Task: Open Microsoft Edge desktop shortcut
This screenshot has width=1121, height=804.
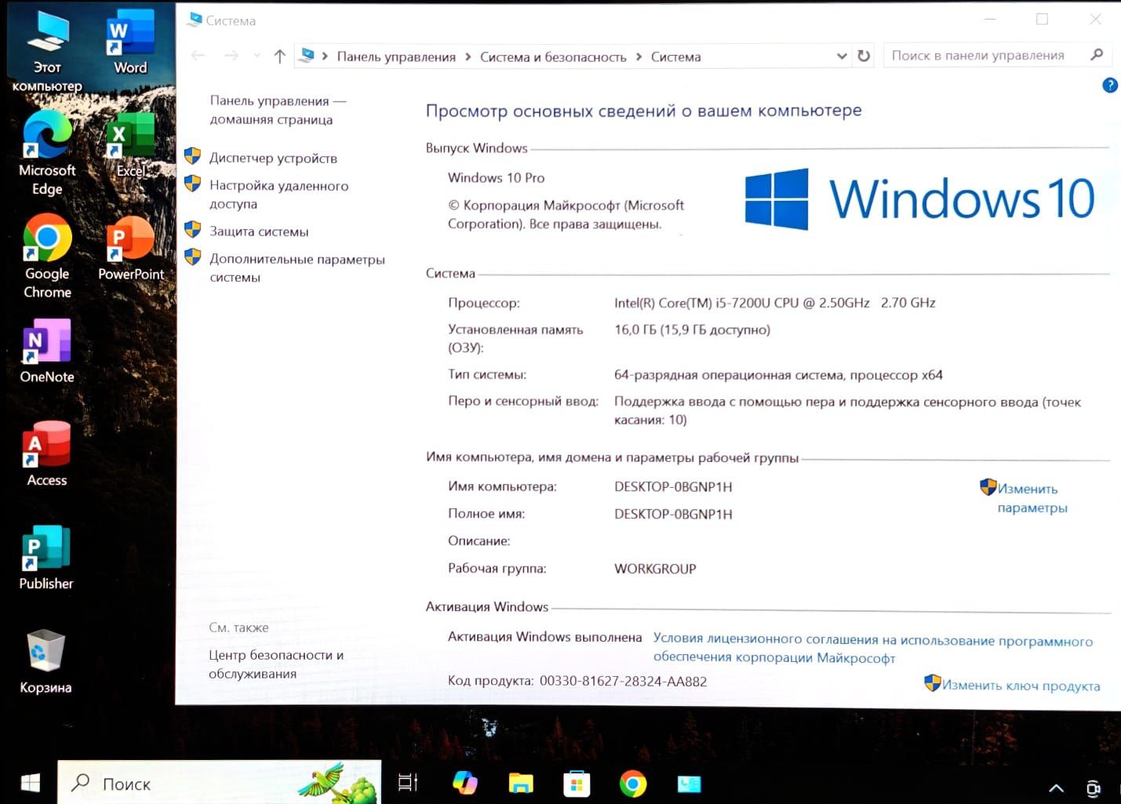Action: click(47, 153)
